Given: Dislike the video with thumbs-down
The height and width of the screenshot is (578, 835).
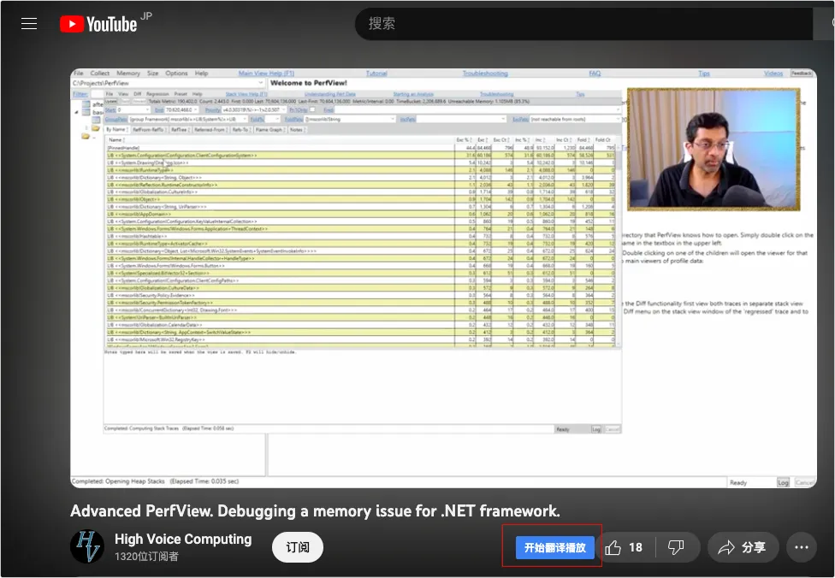Looking at the screenshot, I should pos(676,547).
